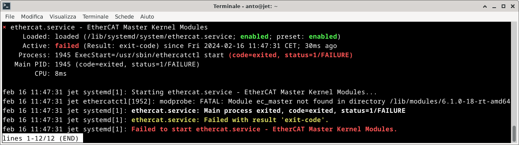
Task: Click the yellow "Failed with result 'exit-code'" line
Action: (x=230, y=120)
